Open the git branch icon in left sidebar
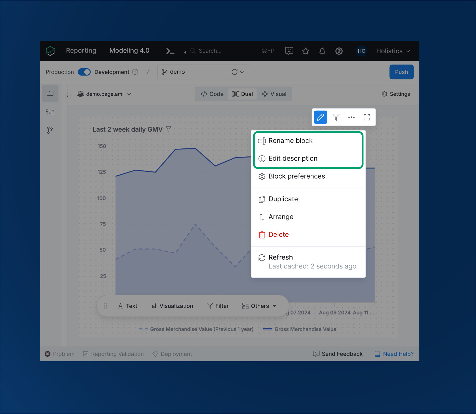Viewport: 476px width, 414px height. pyautogui.click(x=50, y=130)
